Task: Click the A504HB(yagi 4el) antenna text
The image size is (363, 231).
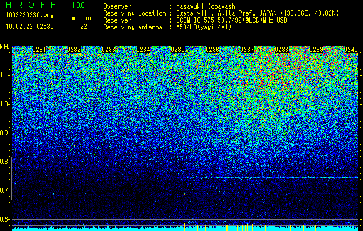Action: point(204,27)
